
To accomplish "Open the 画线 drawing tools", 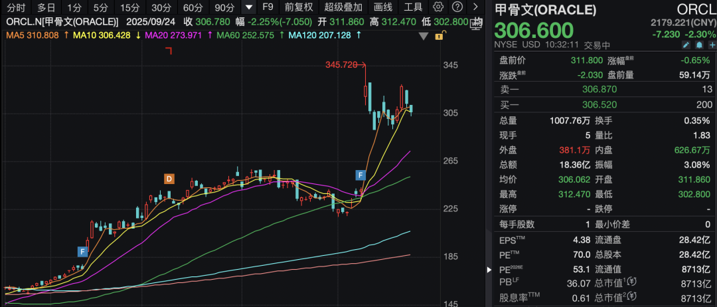I will click(383, 7).
